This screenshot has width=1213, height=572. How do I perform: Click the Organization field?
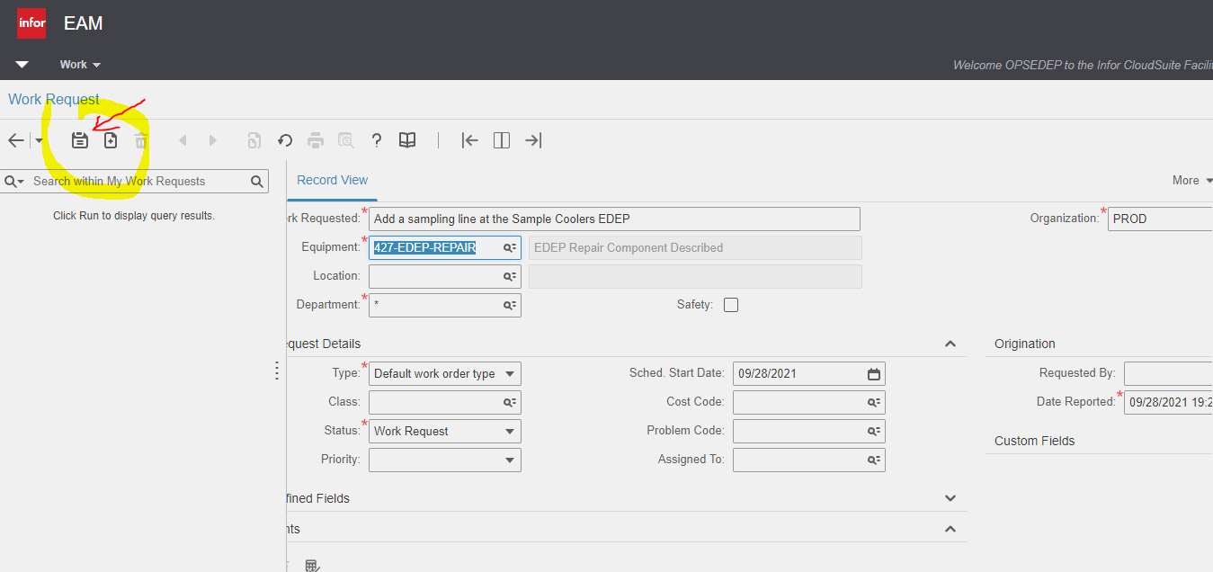(1160, 219)
